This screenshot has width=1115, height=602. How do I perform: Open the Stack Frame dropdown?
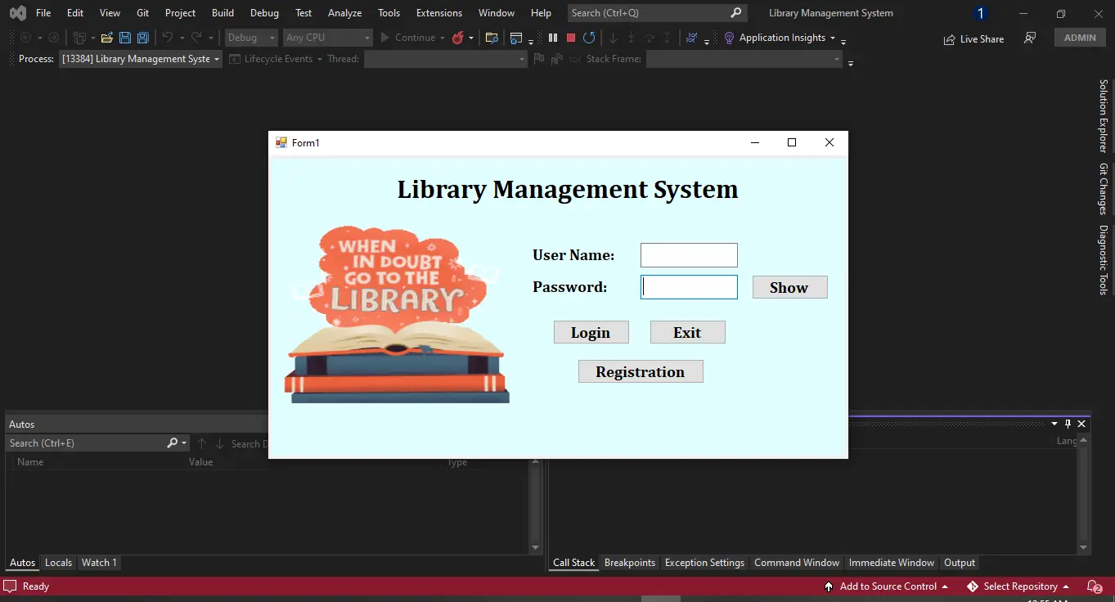click(x=744, y=59)
